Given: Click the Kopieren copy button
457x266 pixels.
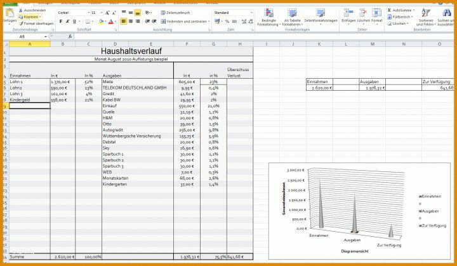Looking at the screenshot, I should (x=29, y=17).
